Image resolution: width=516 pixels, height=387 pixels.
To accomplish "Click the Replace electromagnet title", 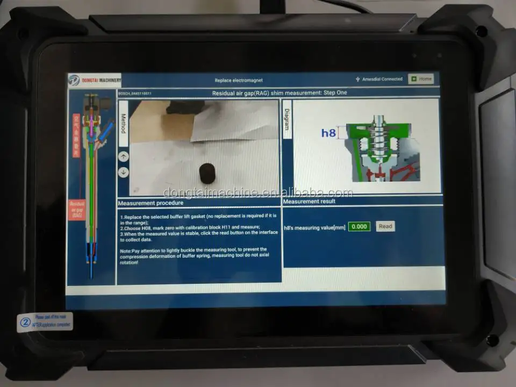I will pos(239,81).
